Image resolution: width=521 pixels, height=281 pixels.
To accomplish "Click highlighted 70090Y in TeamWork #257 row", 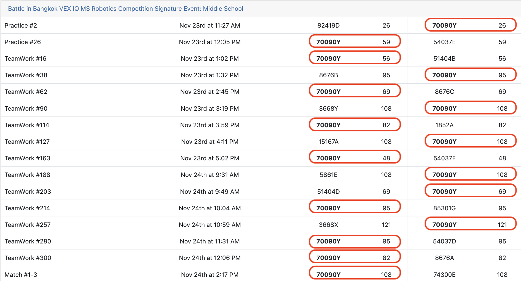I will pos(444,225).
